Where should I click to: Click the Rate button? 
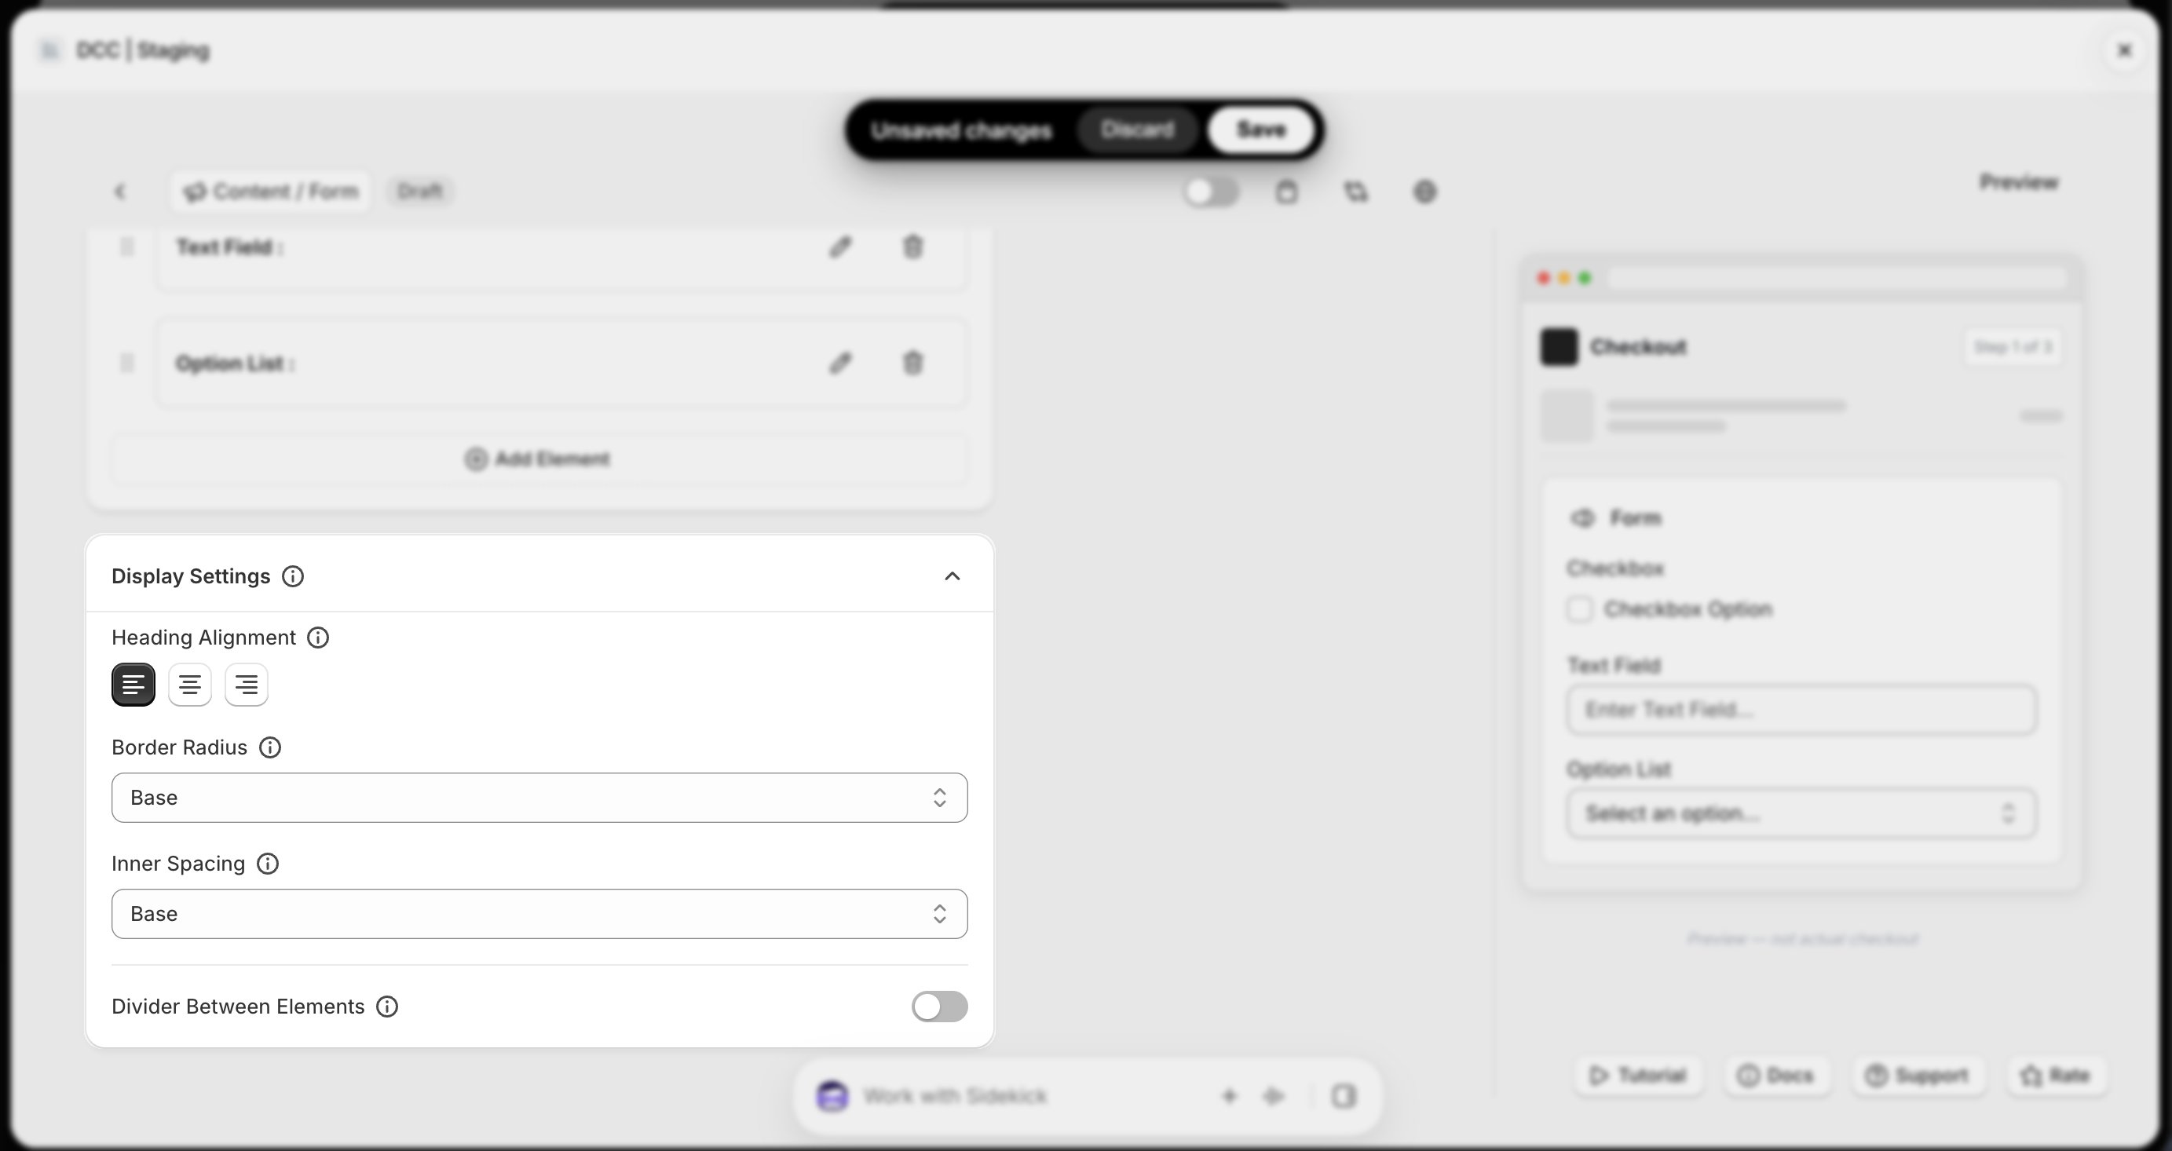click(2056, 1075)
